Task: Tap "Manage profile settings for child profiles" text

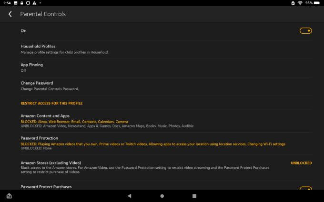Action: coord(64,52)
